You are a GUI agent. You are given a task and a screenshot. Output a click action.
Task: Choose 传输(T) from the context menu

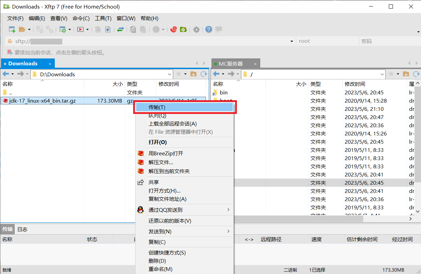click(x=184, y=107)
